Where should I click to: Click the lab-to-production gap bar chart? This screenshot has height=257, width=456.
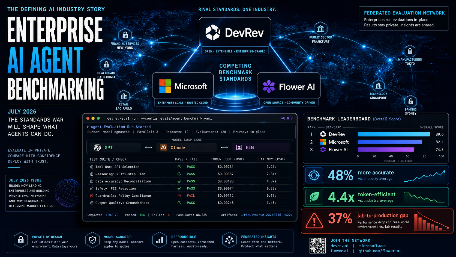tap(432, 221)
